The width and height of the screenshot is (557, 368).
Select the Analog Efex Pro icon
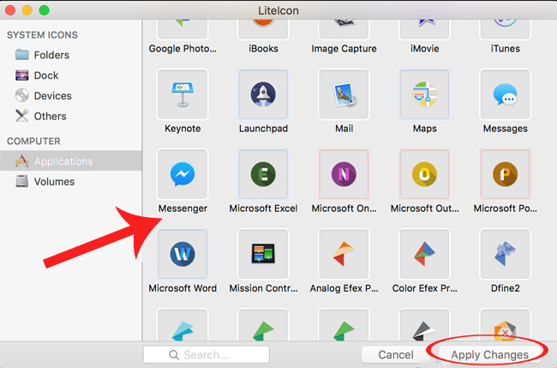tap(344, 254)
